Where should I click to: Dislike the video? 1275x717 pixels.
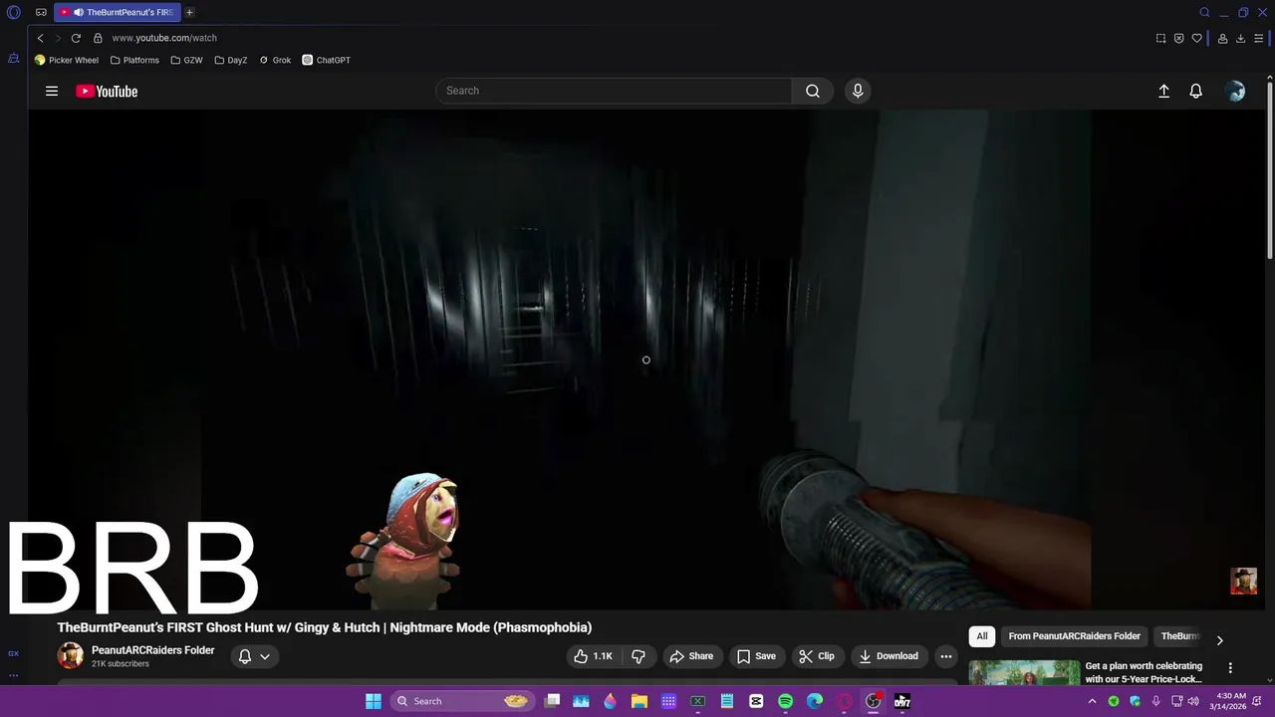638,656
